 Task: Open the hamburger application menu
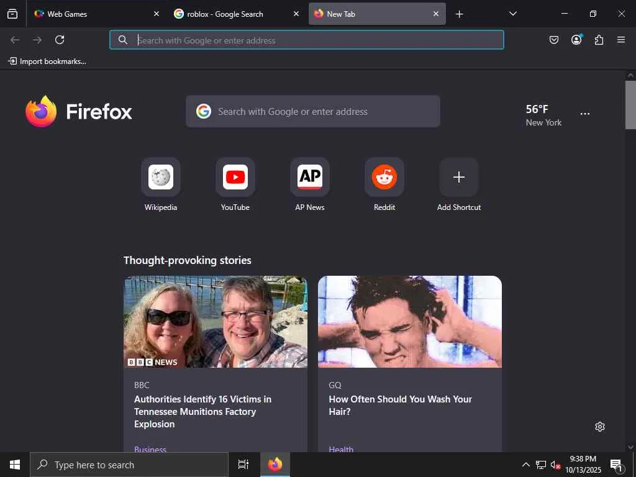point(621,40)
